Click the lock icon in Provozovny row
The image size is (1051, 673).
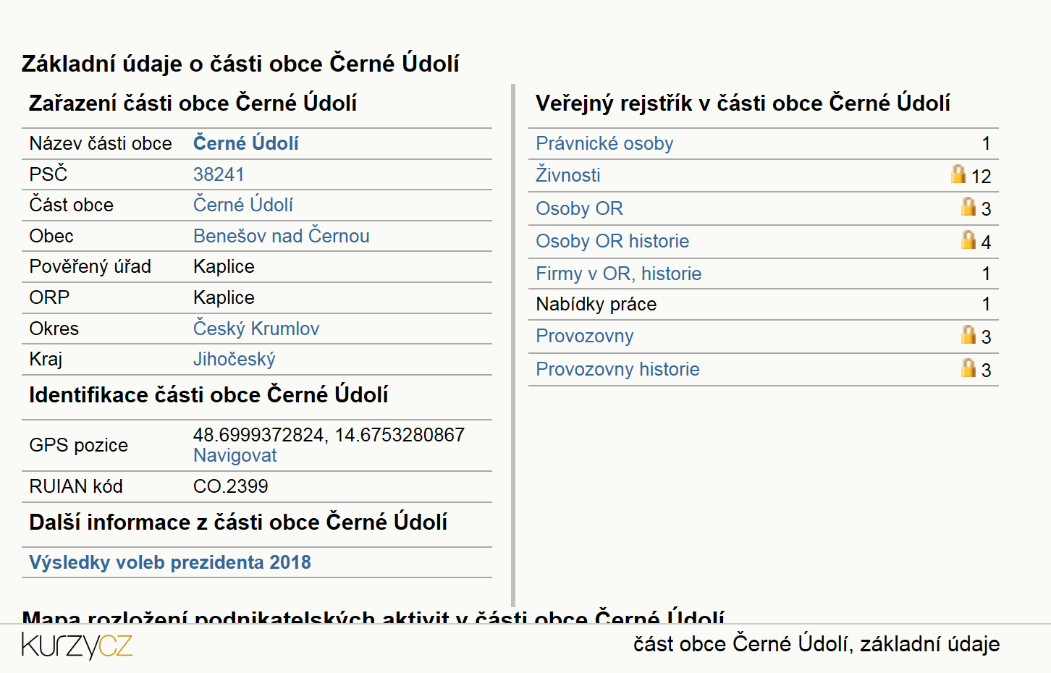[968, 334]
